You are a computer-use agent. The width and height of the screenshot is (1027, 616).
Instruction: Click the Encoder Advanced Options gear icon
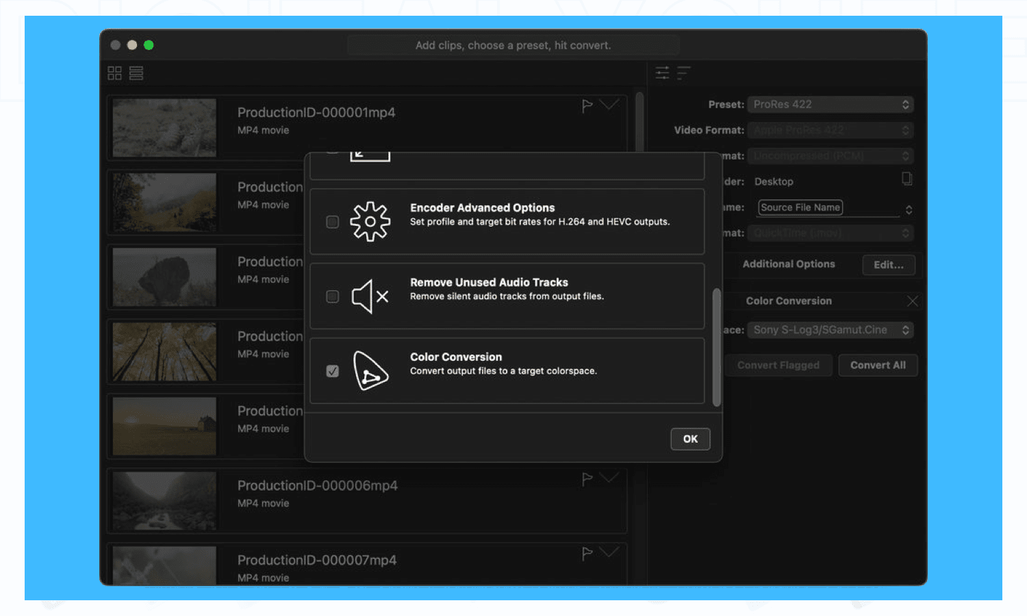(370, 221)
